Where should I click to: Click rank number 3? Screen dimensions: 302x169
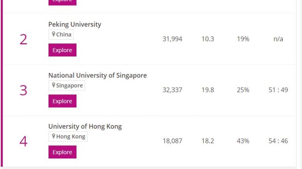(23, 90)
